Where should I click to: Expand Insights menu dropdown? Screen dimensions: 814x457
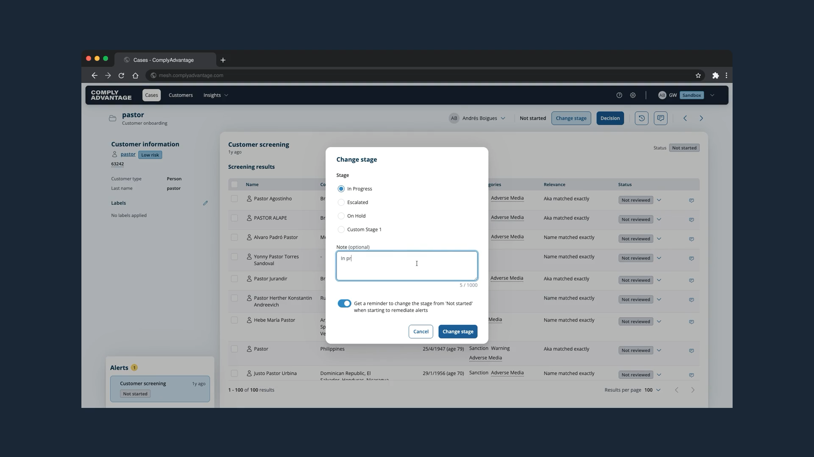(216, 95)
